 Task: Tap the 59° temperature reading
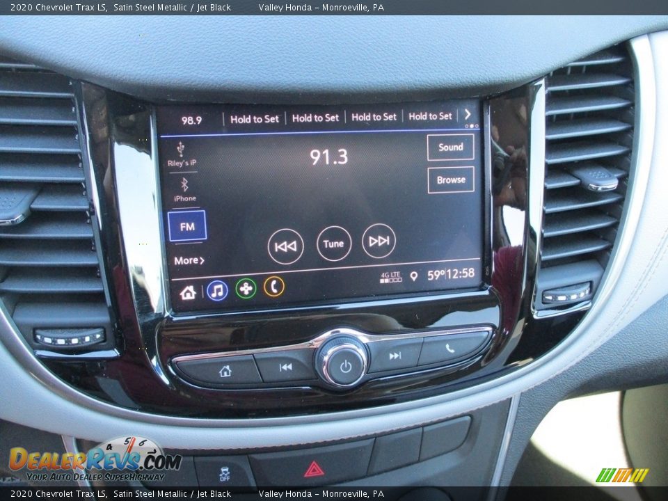[x=436, y=275]
